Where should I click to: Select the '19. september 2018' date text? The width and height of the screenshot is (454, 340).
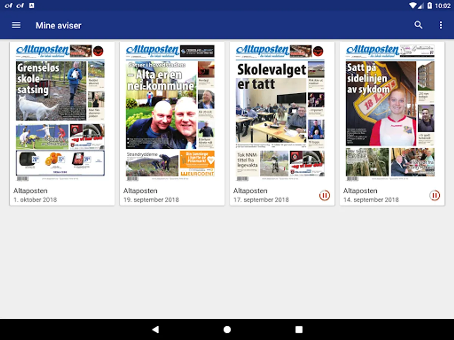coord(151,200)
